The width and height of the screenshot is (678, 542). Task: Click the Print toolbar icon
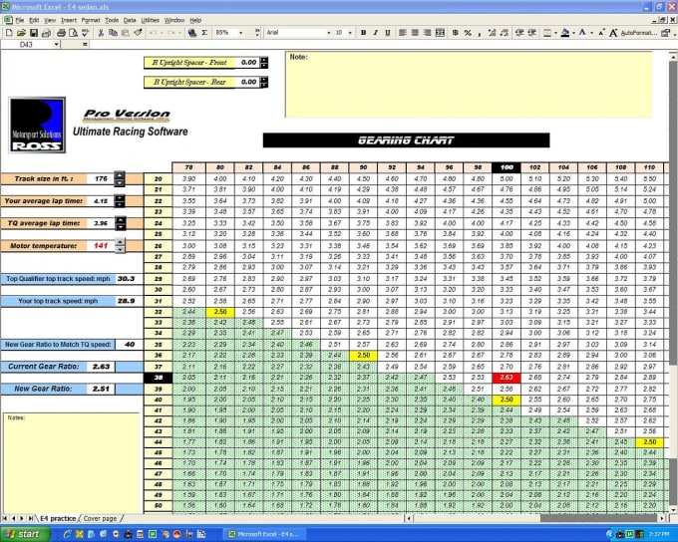click(61, 33)
